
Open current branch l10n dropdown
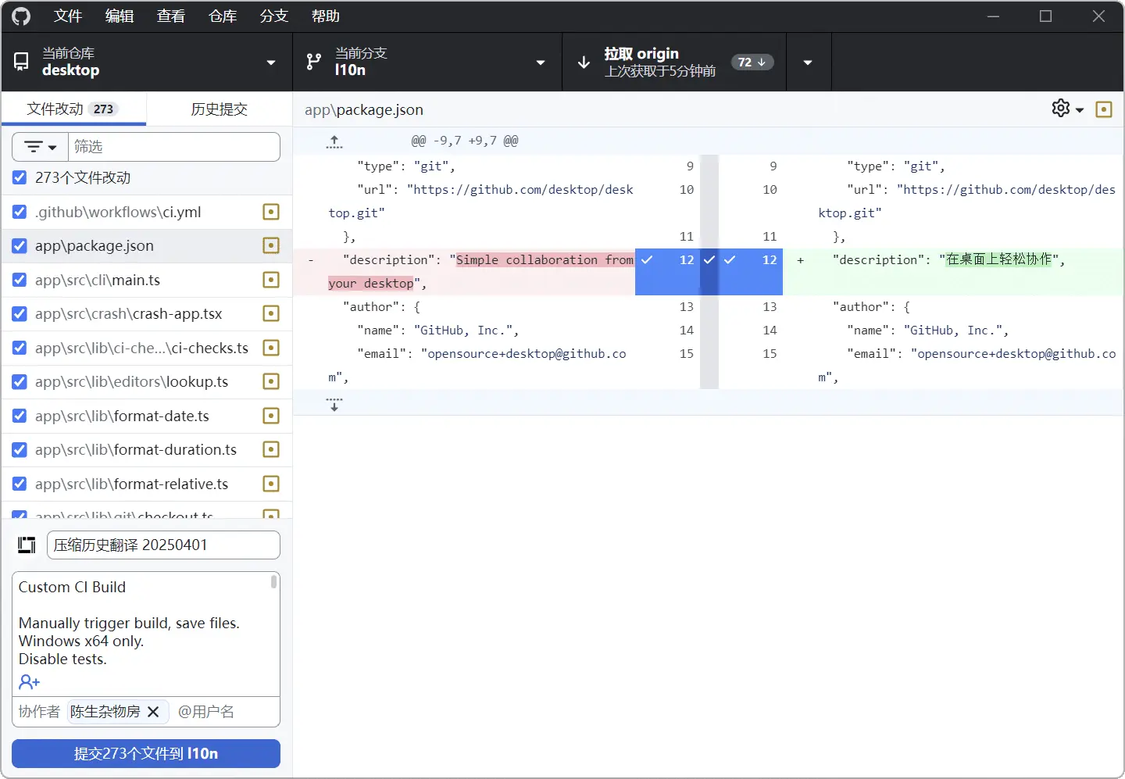pos(427,62)
